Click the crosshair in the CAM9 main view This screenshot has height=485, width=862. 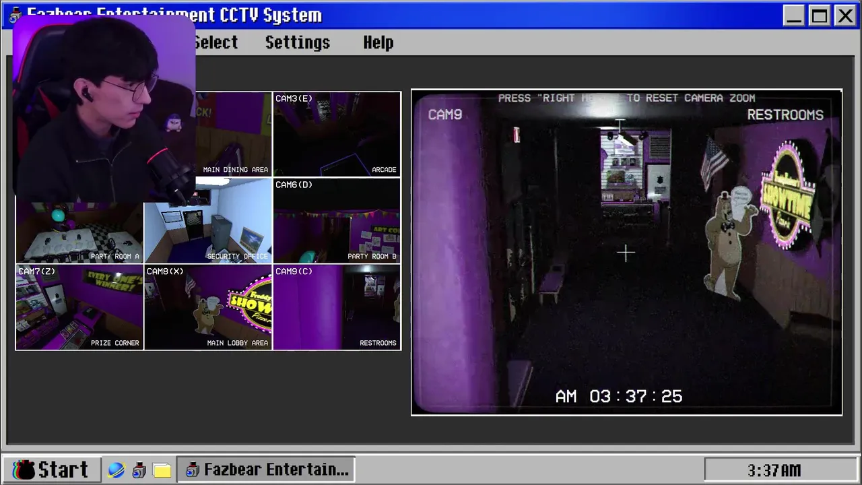pyautogui.click(x=626, y=253)
